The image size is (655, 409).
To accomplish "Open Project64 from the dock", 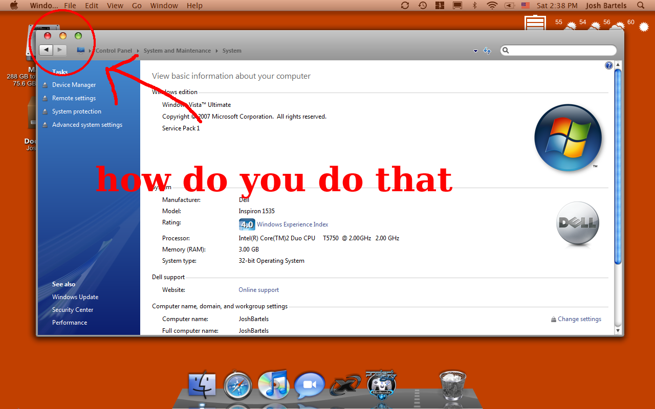I will tap(381, 383).
